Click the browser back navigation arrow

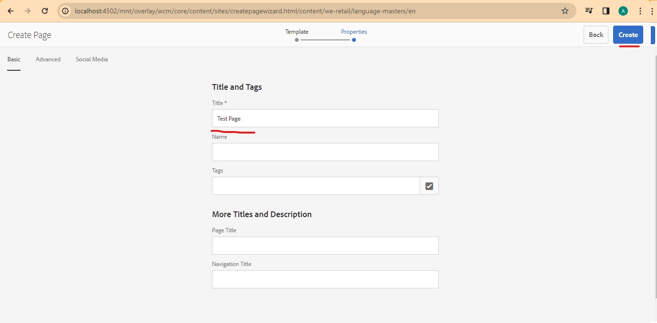click(x=10, y=10)
